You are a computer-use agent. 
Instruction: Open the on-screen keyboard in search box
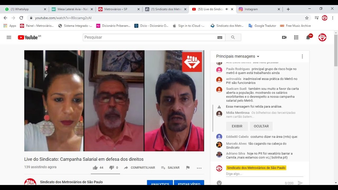coord(220,37)
